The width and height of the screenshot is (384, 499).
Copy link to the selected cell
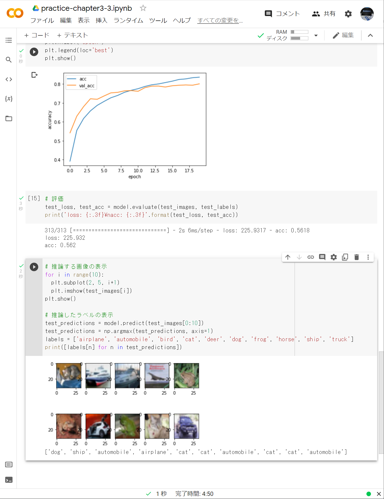pyautogui.click(x=311, y=257)
